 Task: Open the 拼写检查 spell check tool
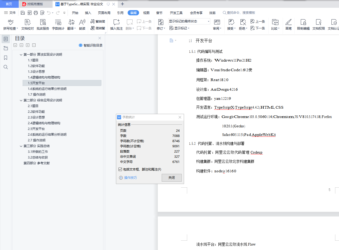11,25
